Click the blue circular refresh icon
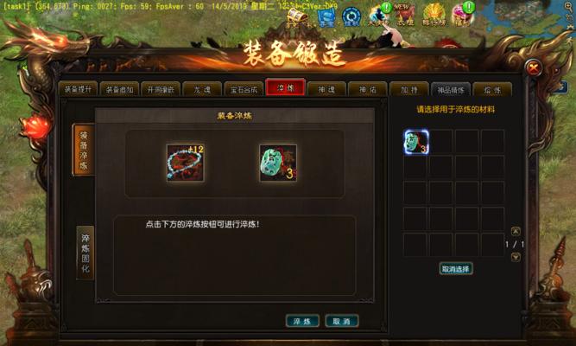 click(351, 17)
